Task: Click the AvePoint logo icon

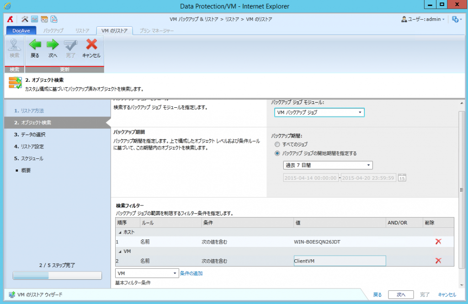Action: [10, 19]
